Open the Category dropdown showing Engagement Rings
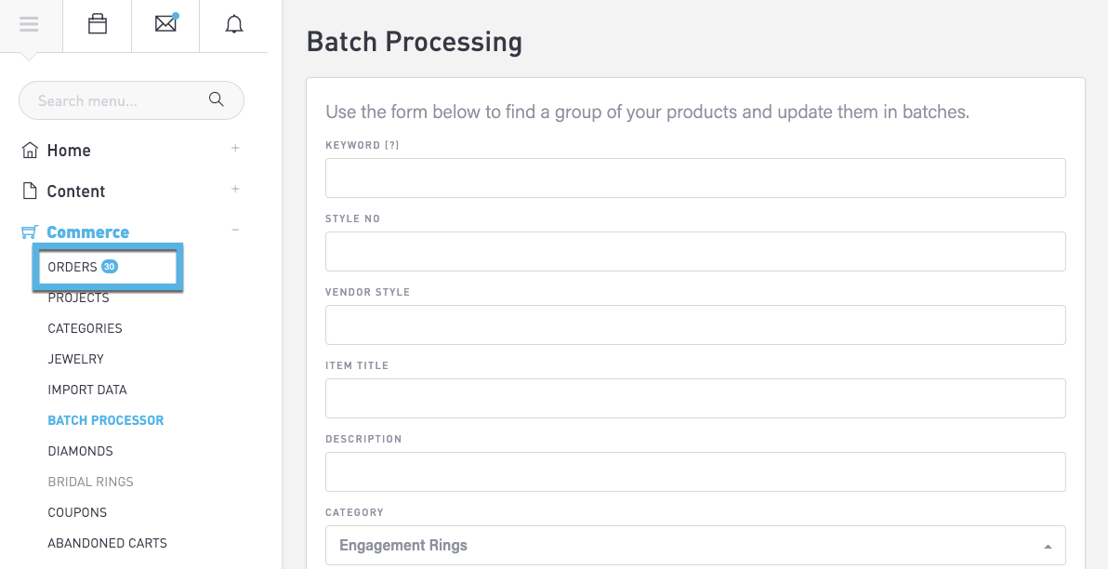Screen dimensions: 1108x569 (x=694, y=546)
